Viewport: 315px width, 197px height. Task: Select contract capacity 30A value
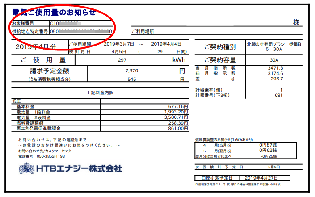coord(274,60)
